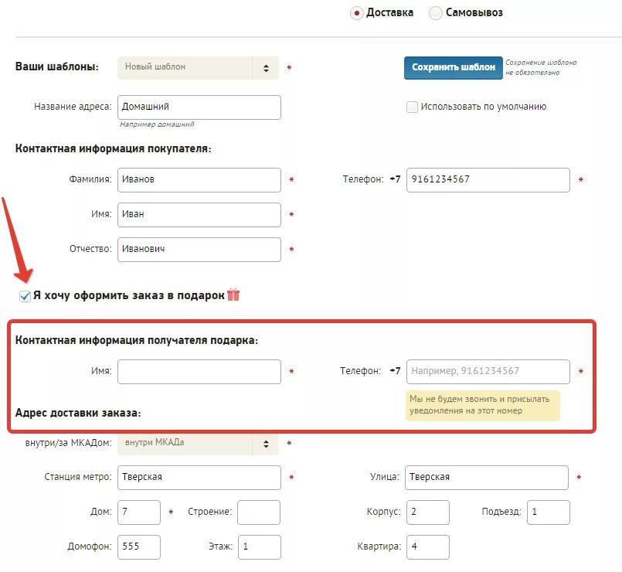Uncheck Я хочу оформить заказ в подарок

(25, 296)
